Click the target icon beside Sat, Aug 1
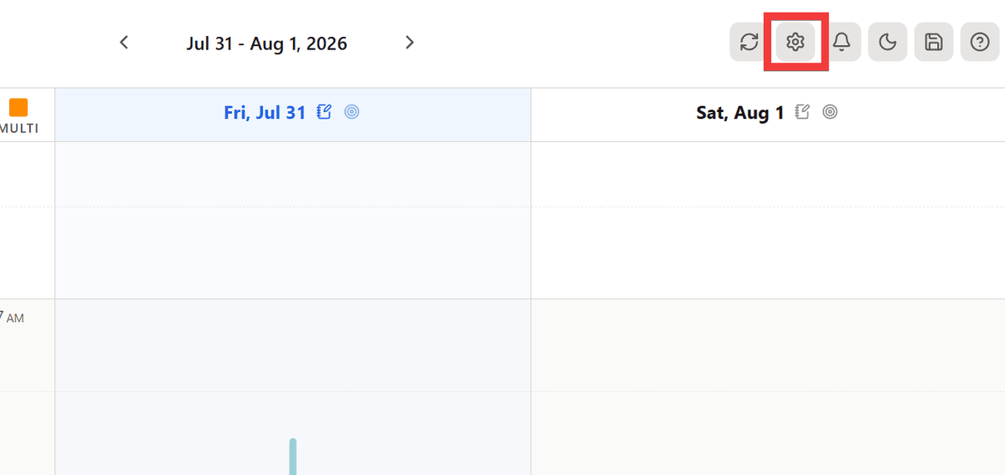The height and width of the screenshot is (475, 1005). pos(830,112)
